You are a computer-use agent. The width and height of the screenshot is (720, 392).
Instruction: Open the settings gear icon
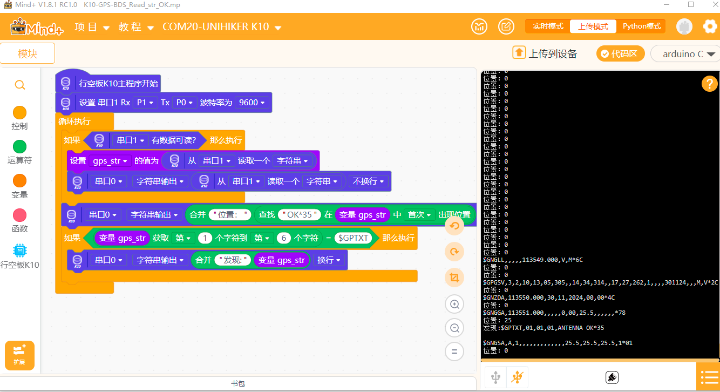pyautogui.click(x=710, y=26)
